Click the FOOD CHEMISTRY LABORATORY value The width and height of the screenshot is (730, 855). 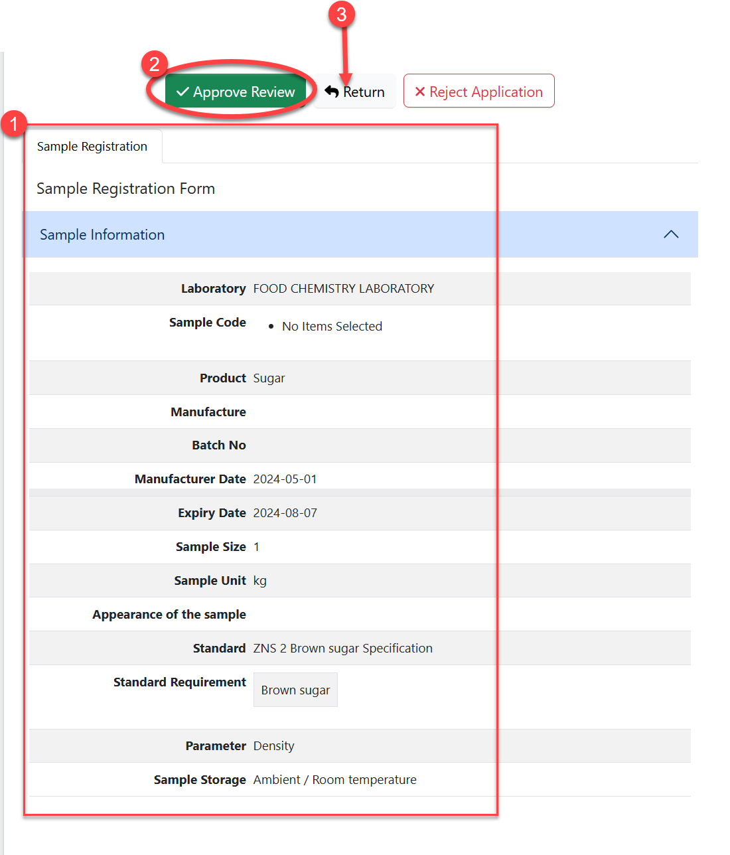click(x=343, y=289)
